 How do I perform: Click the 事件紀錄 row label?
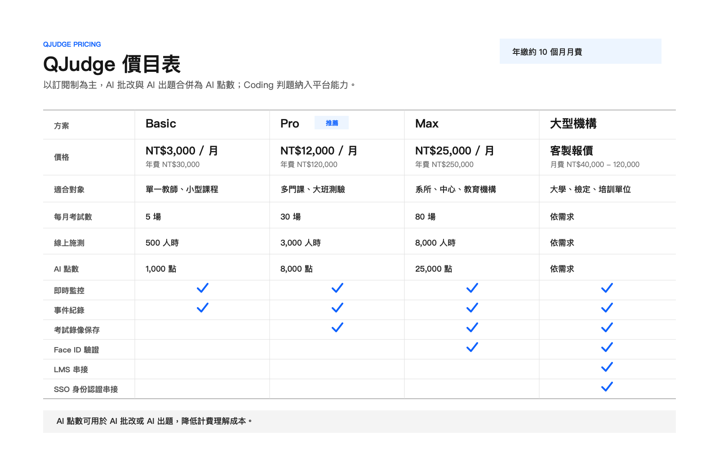pos(69,310)
